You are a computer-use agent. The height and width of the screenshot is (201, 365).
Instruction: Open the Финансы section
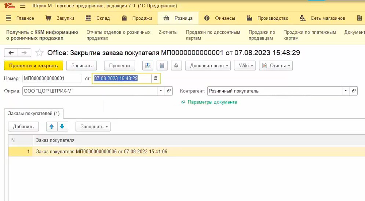pyautogui.click(x=220, y=18)
